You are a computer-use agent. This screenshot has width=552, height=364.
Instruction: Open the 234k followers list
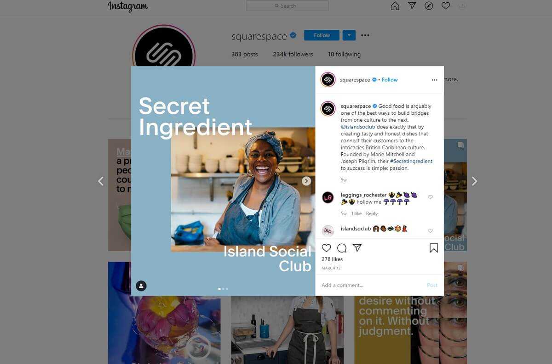click(293, 54)
